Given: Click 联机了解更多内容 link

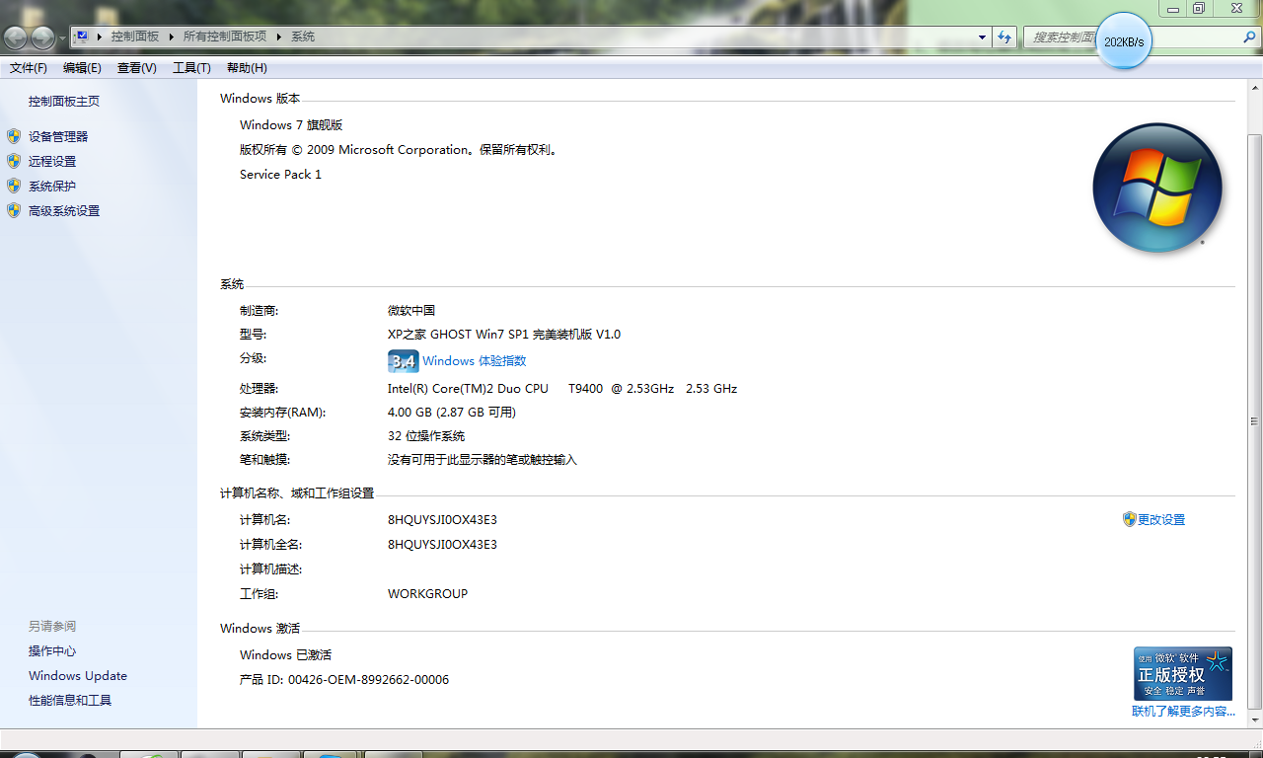Looking at the screenshot, I should click(1183, 712).
